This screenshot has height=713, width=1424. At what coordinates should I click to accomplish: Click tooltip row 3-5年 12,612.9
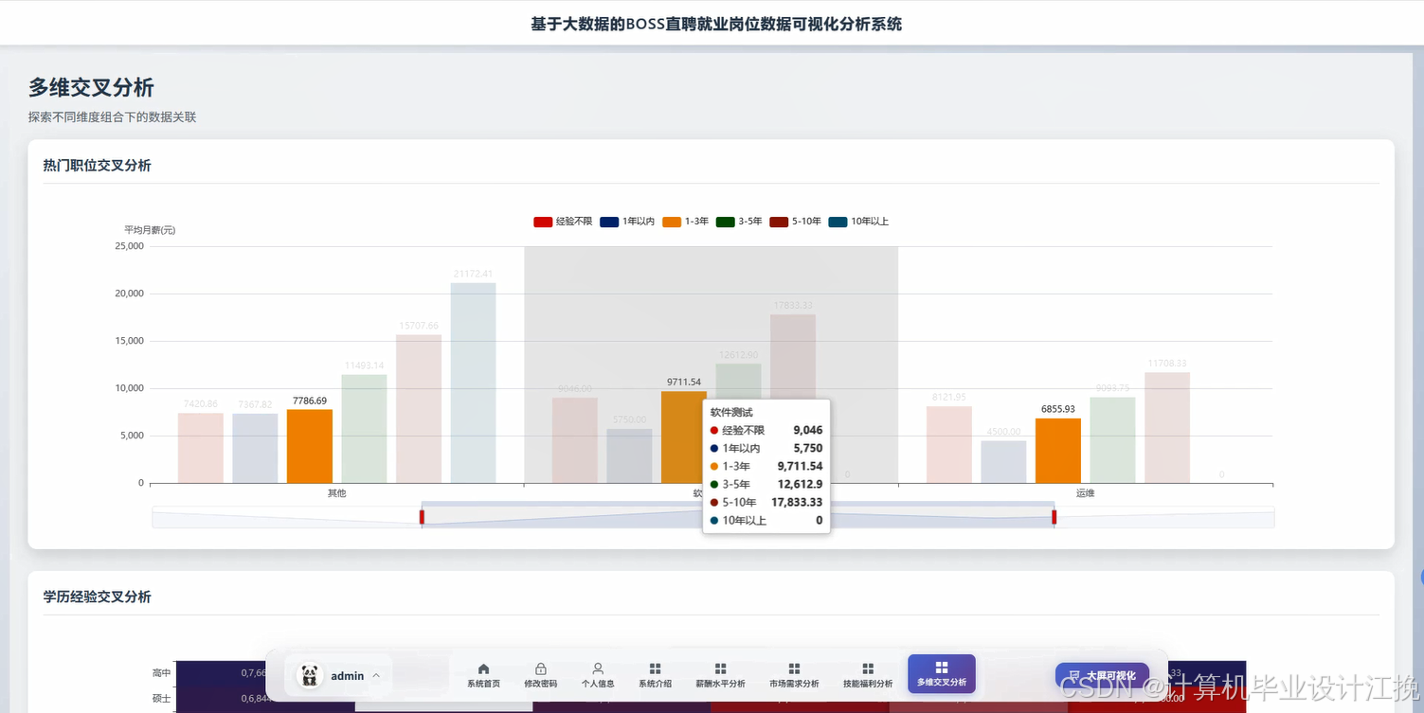coord(766,485)
